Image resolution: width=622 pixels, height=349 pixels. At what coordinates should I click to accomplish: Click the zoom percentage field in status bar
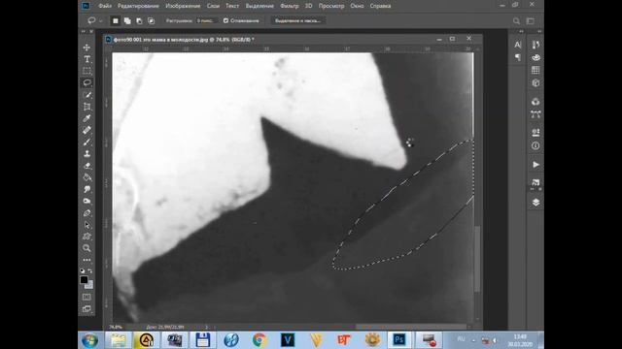point(116,328)
